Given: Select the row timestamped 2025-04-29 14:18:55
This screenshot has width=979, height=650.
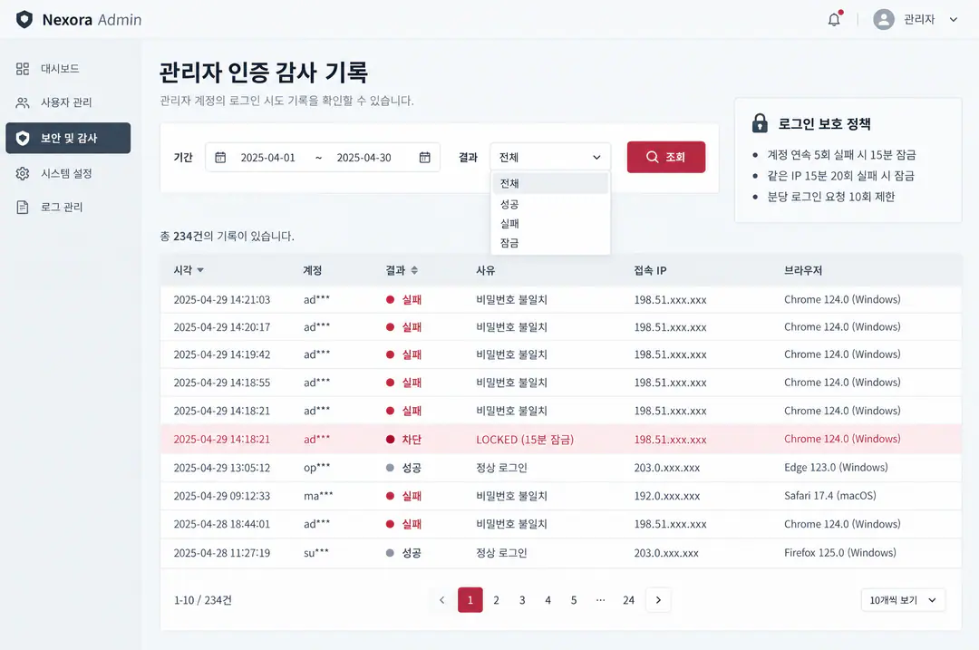Looking at the screenshot, I should click(x=561, y=383).
